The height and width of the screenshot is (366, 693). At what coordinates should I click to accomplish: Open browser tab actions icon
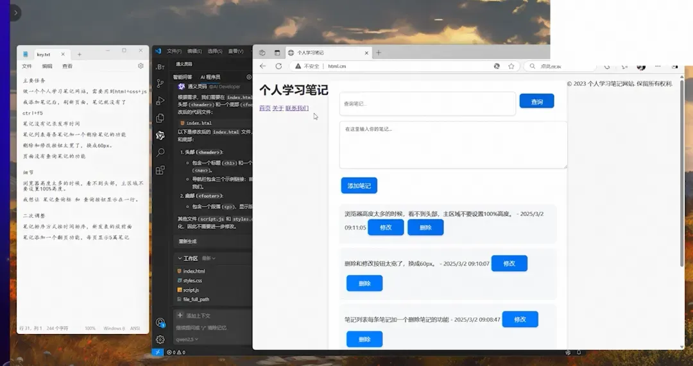coord(277,53)
